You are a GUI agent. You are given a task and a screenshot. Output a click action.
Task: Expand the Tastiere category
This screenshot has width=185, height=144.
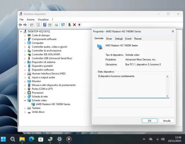pos(25,108)
